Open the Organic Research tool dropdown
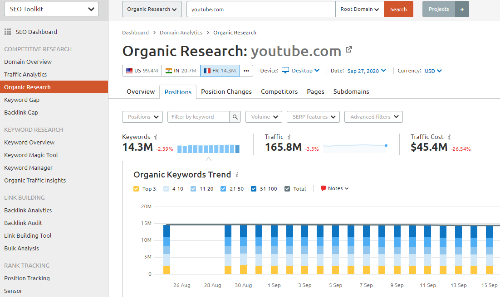The image size is (500, 297). point(152,9)
